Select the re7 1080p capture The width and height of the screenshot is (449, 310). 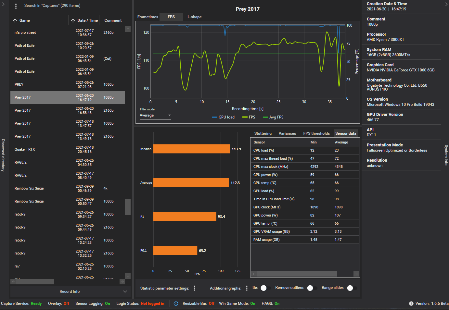coord(68,267)
